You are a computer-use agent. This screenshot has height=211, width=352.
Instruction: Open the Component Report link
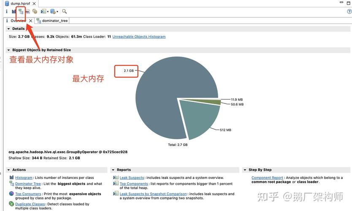tap(267, 178)
